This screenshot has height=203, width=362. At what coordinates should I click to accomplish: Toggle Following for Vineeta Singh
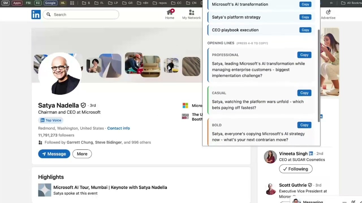point(296,169)
